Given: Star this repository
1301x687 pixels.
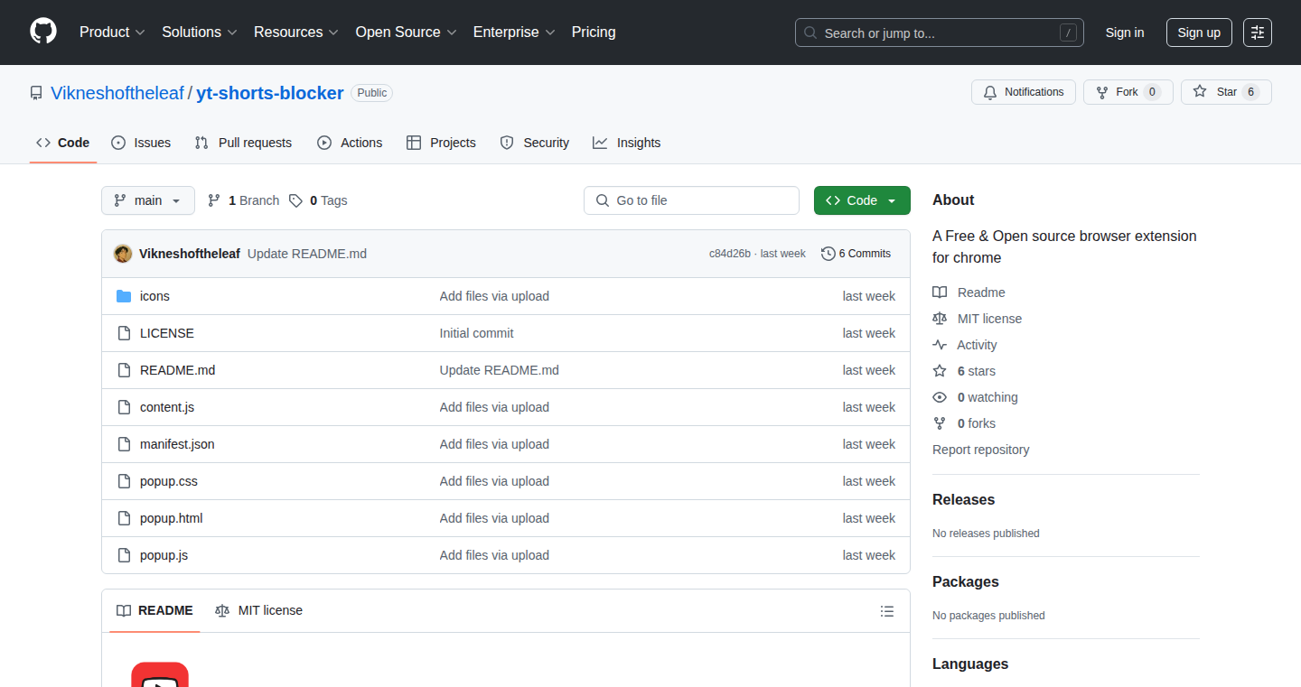Looking at the screenshot, I should point(1226,92).
